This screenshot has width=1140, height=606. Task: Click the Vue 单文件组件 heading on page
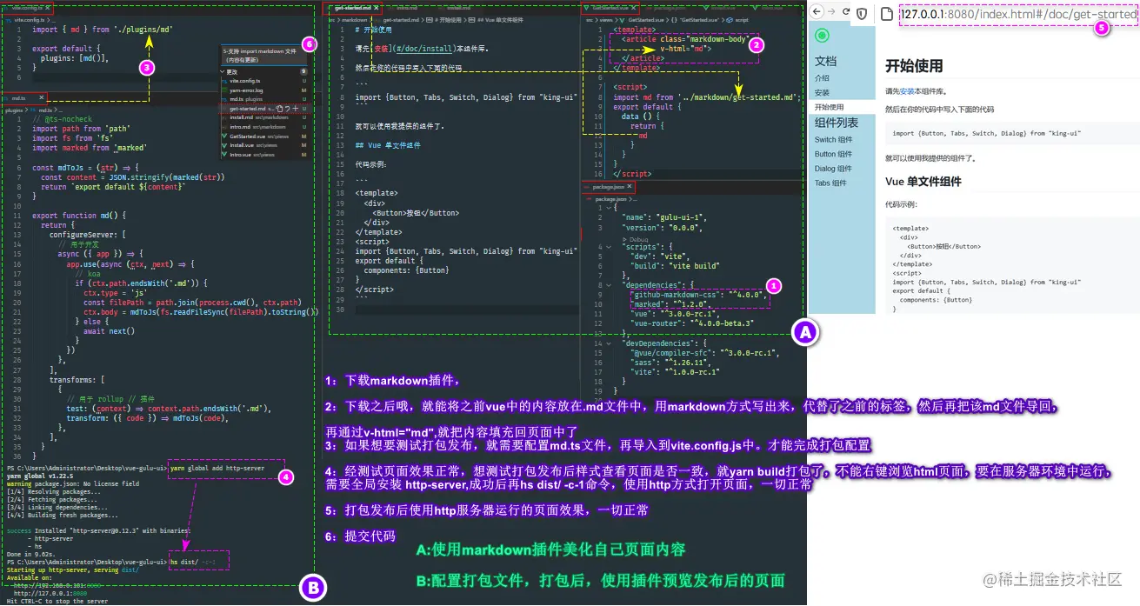pos(923,182)
